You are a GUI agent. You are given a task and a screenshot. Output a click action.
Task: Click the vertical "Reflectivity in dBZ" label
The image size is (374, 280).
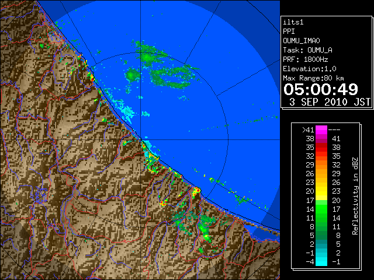(355, 196)
